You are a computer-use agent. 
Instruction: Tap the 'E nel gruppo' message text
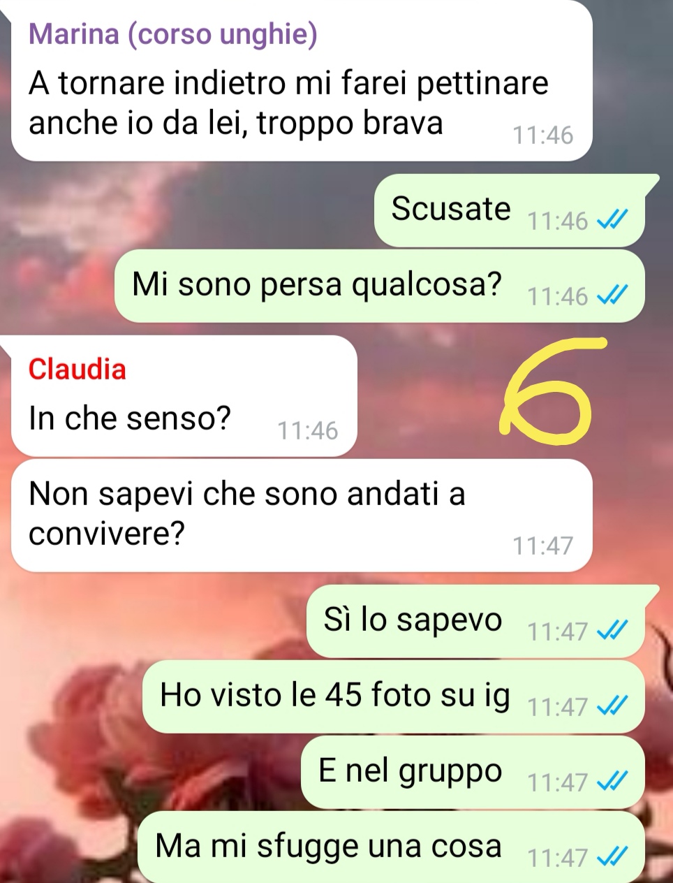[x=411, y=771]
